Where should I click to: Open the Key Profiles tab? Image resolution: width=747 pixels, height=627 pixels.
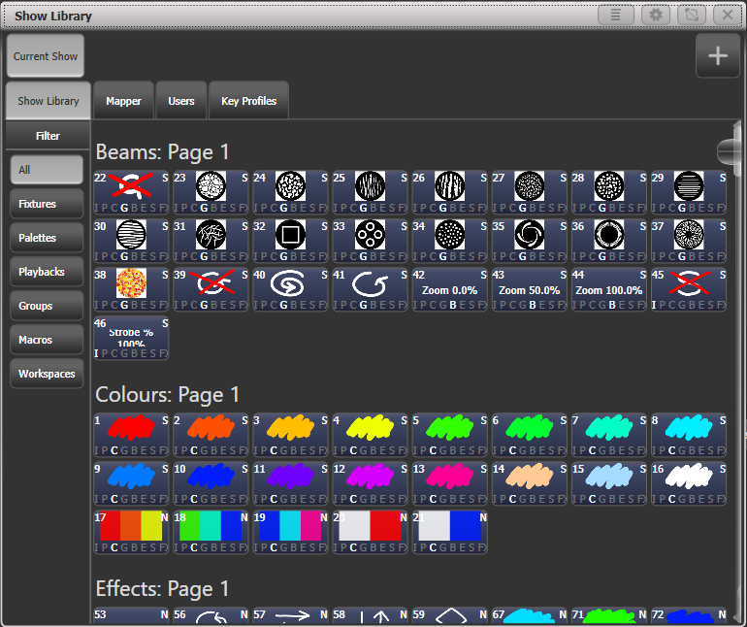coord(248,101)
